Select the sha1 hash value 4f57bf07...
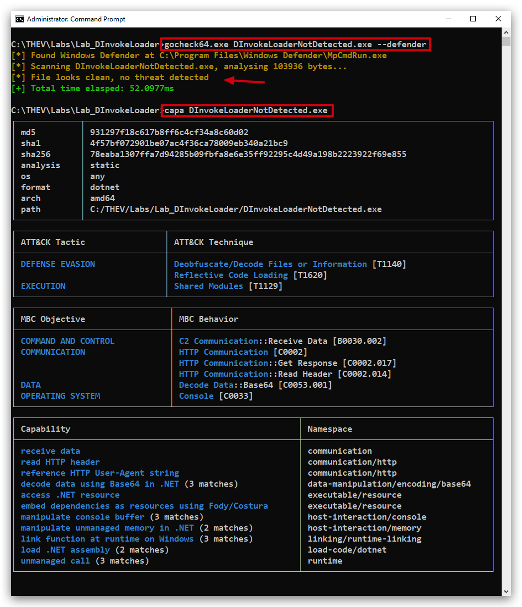 click(x=189, y=143)
